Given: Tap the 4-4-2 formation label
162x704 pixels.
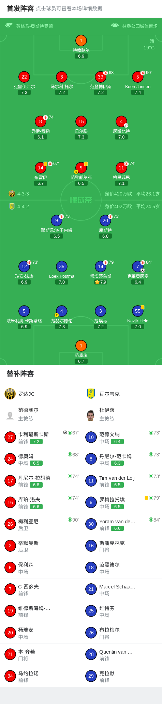Looking at the screenshot, I should (x=23, y=206).
